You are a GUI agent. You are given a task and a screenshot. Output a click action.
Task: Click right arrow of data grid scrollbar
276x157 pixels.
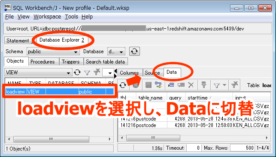tap(267, 138)
